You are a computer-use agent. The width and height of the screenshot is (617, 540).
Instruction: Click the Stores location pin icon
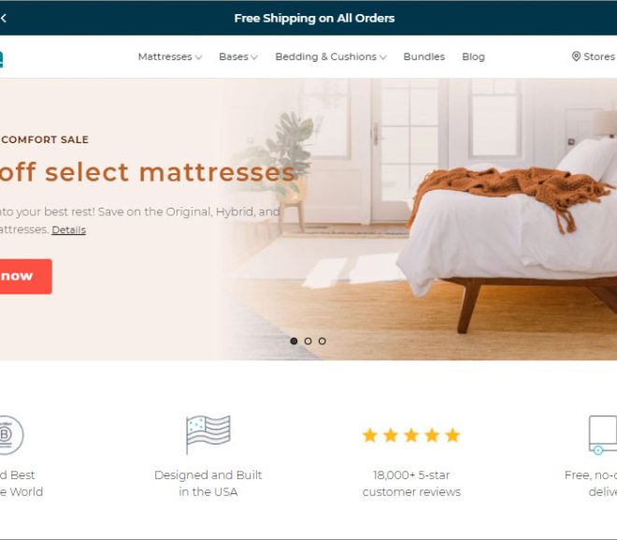pyautogui.click(x=576, y=56)
